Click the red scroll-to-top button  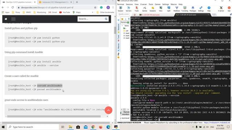pyautogui.click(x=108, y=110)
